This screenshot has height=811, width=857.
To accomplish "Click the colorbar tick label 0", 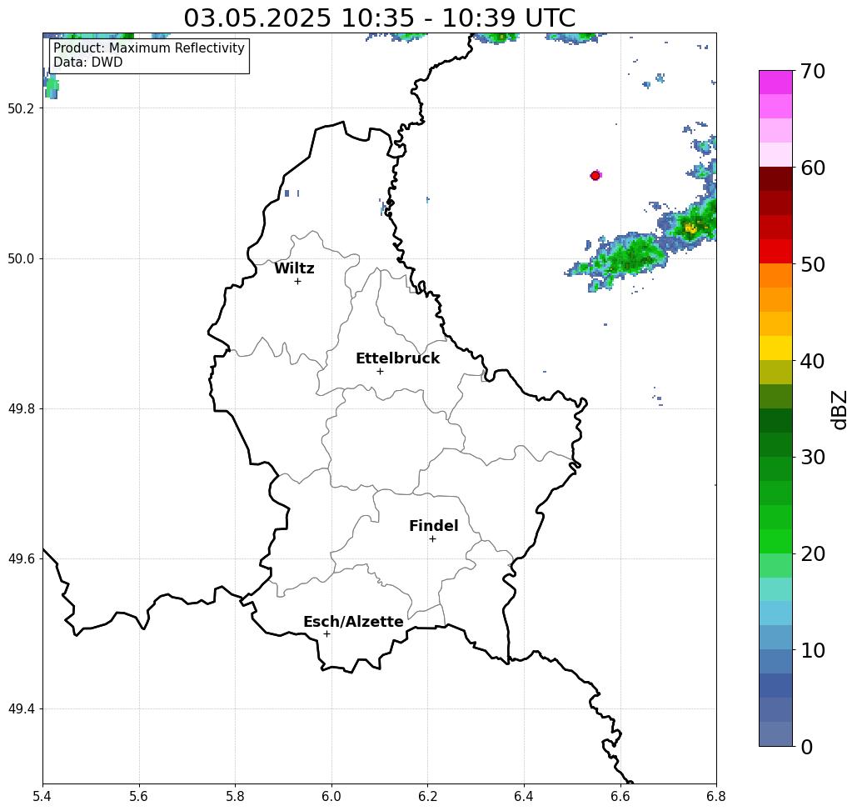I will 807,747.
